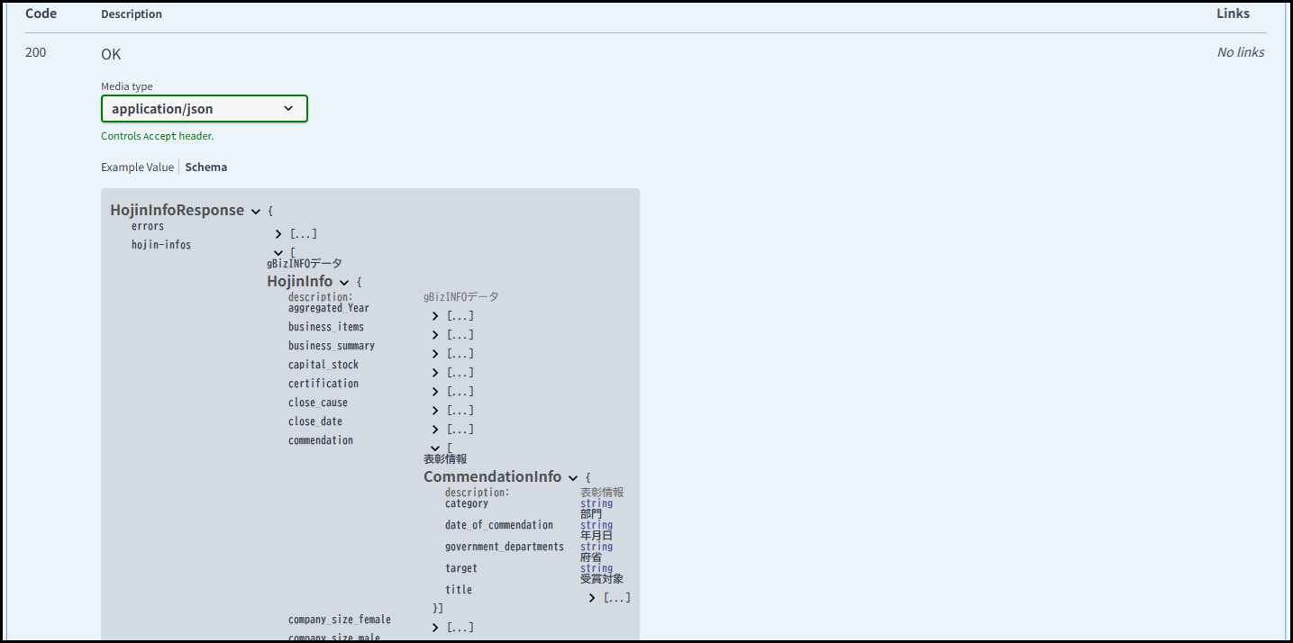Collapse the hojin-infos array

[278, 253]
